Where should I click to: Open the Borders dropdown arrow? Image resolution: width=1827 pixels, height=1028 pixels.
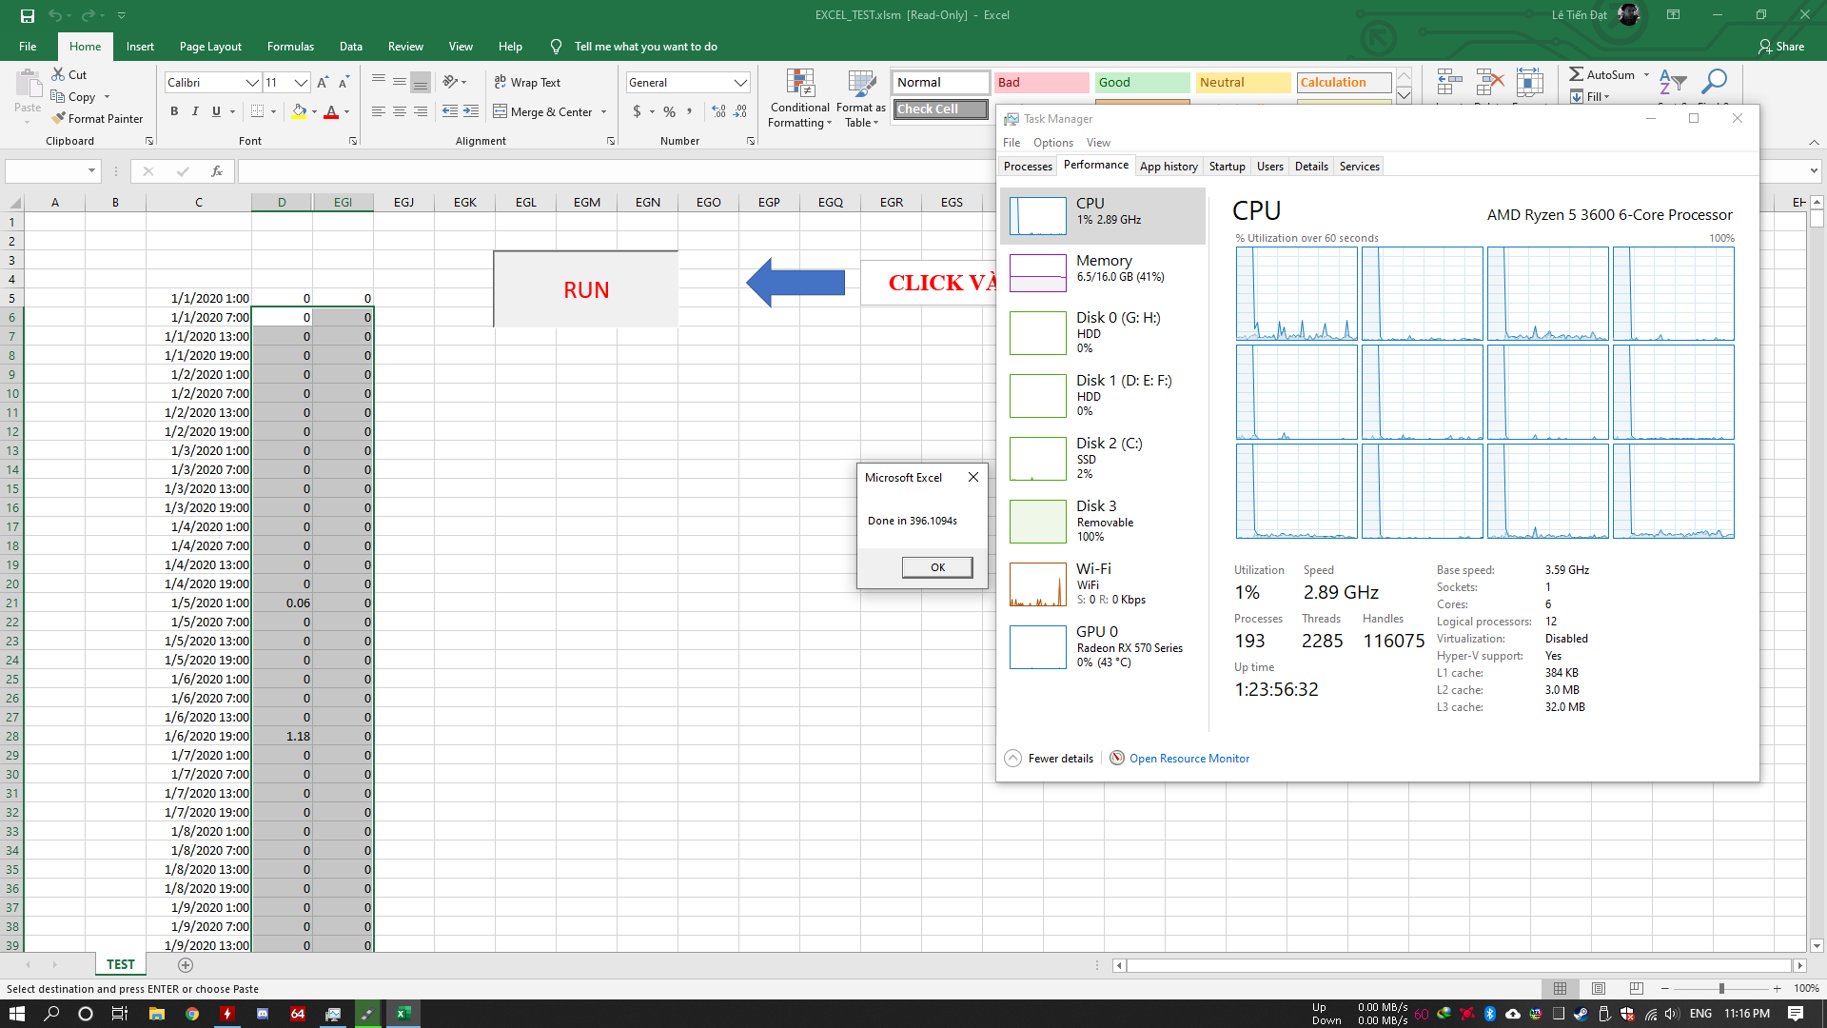tap(273, 111)
